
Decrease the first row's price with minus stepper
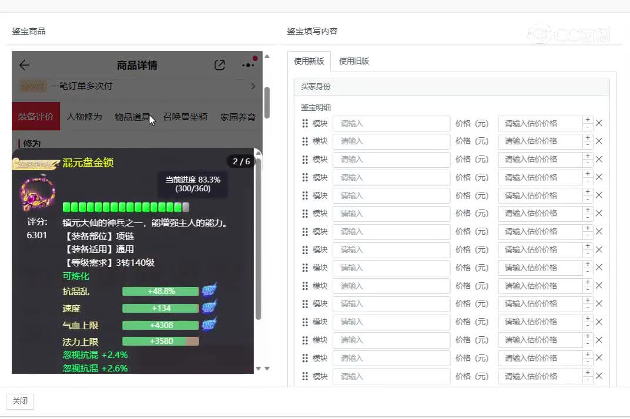point(588,127)
